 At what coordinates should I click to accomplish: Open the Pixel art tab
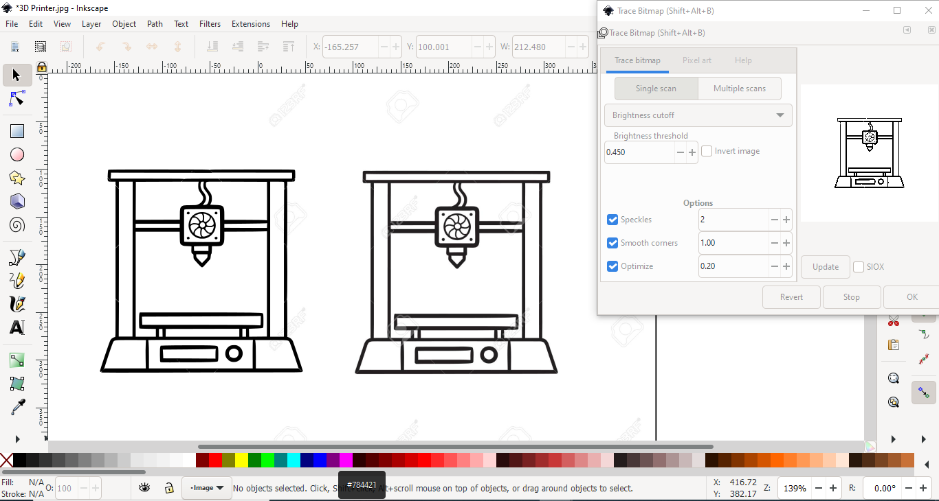click(696, 60)
